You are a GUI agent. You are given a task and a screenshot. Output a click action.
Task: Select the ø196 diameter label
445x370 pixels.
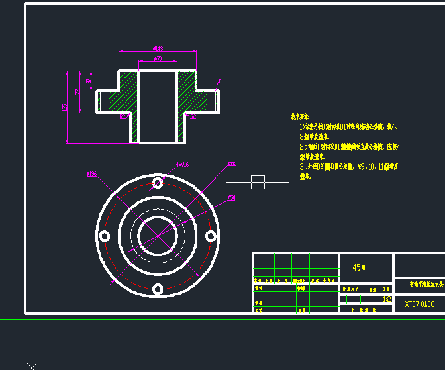coord(92,174)
